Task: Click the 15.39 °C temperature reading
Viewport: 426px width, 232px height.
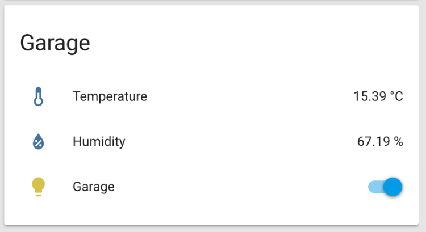Action: [x=378, y=97]
